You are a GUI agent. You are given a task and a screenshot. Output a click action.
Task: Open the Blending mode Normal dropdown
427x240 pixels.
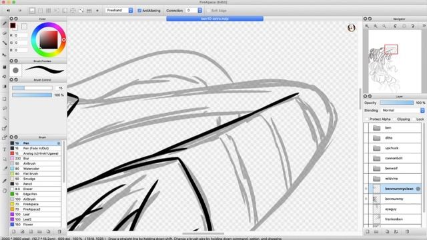tap(402, 111)
